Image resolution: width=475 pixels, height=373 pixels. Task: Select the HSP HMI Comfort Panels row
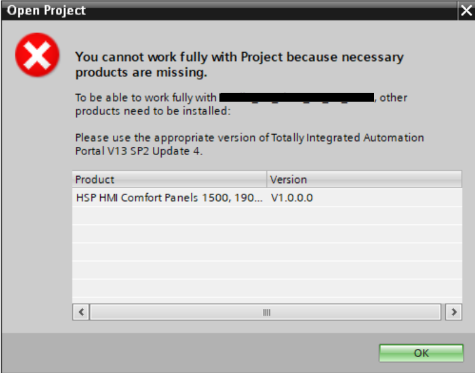pos(169,198)
